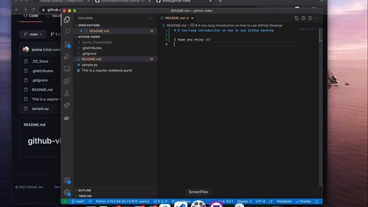Click ScreenFlow icon in Dock
The image size is (368, 207).
click(198, 204)
